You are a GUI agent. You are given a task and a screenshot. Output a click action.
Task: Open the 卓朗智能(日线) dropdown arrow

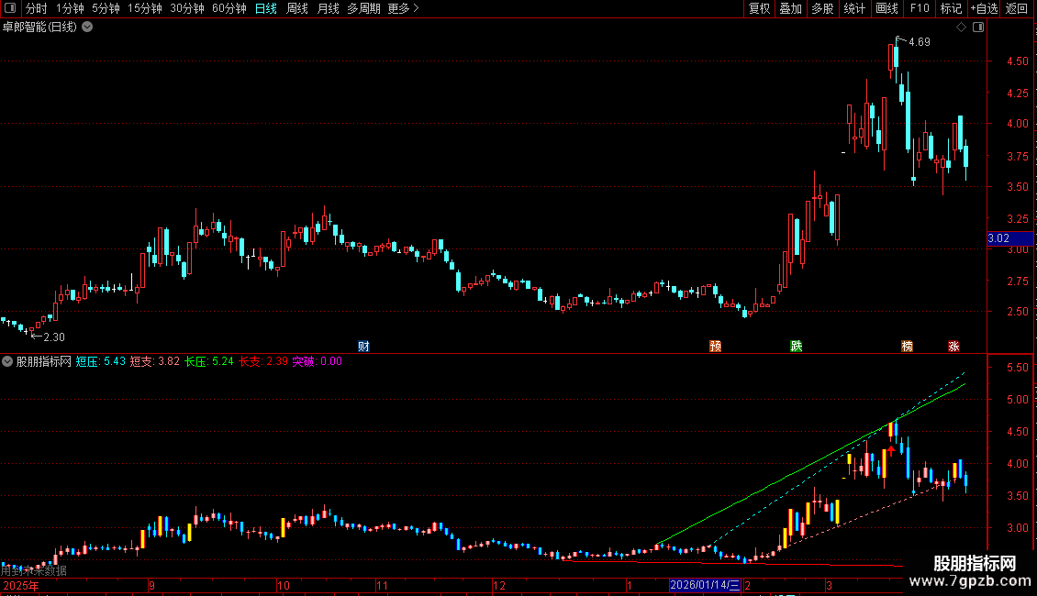coord(87,28)
